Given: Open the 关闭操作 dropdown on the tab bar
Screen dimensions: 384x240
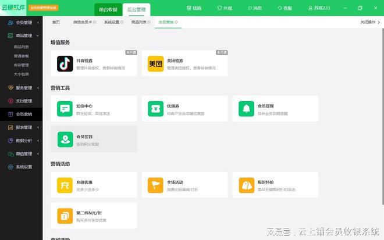Looking at the screenshot, I should (371, 22).
